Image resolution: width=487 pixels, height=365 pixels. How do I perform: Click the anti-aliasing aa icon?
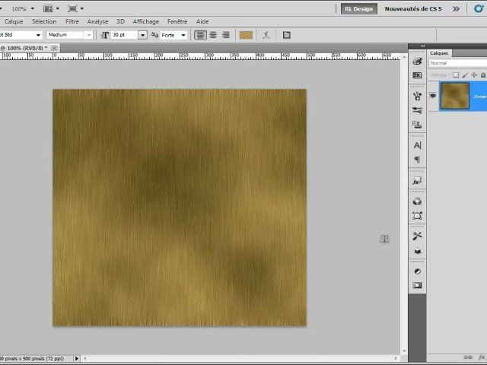point(154,35)
